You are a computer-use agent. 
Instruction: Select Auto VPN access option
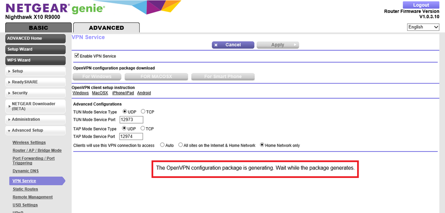162,145
